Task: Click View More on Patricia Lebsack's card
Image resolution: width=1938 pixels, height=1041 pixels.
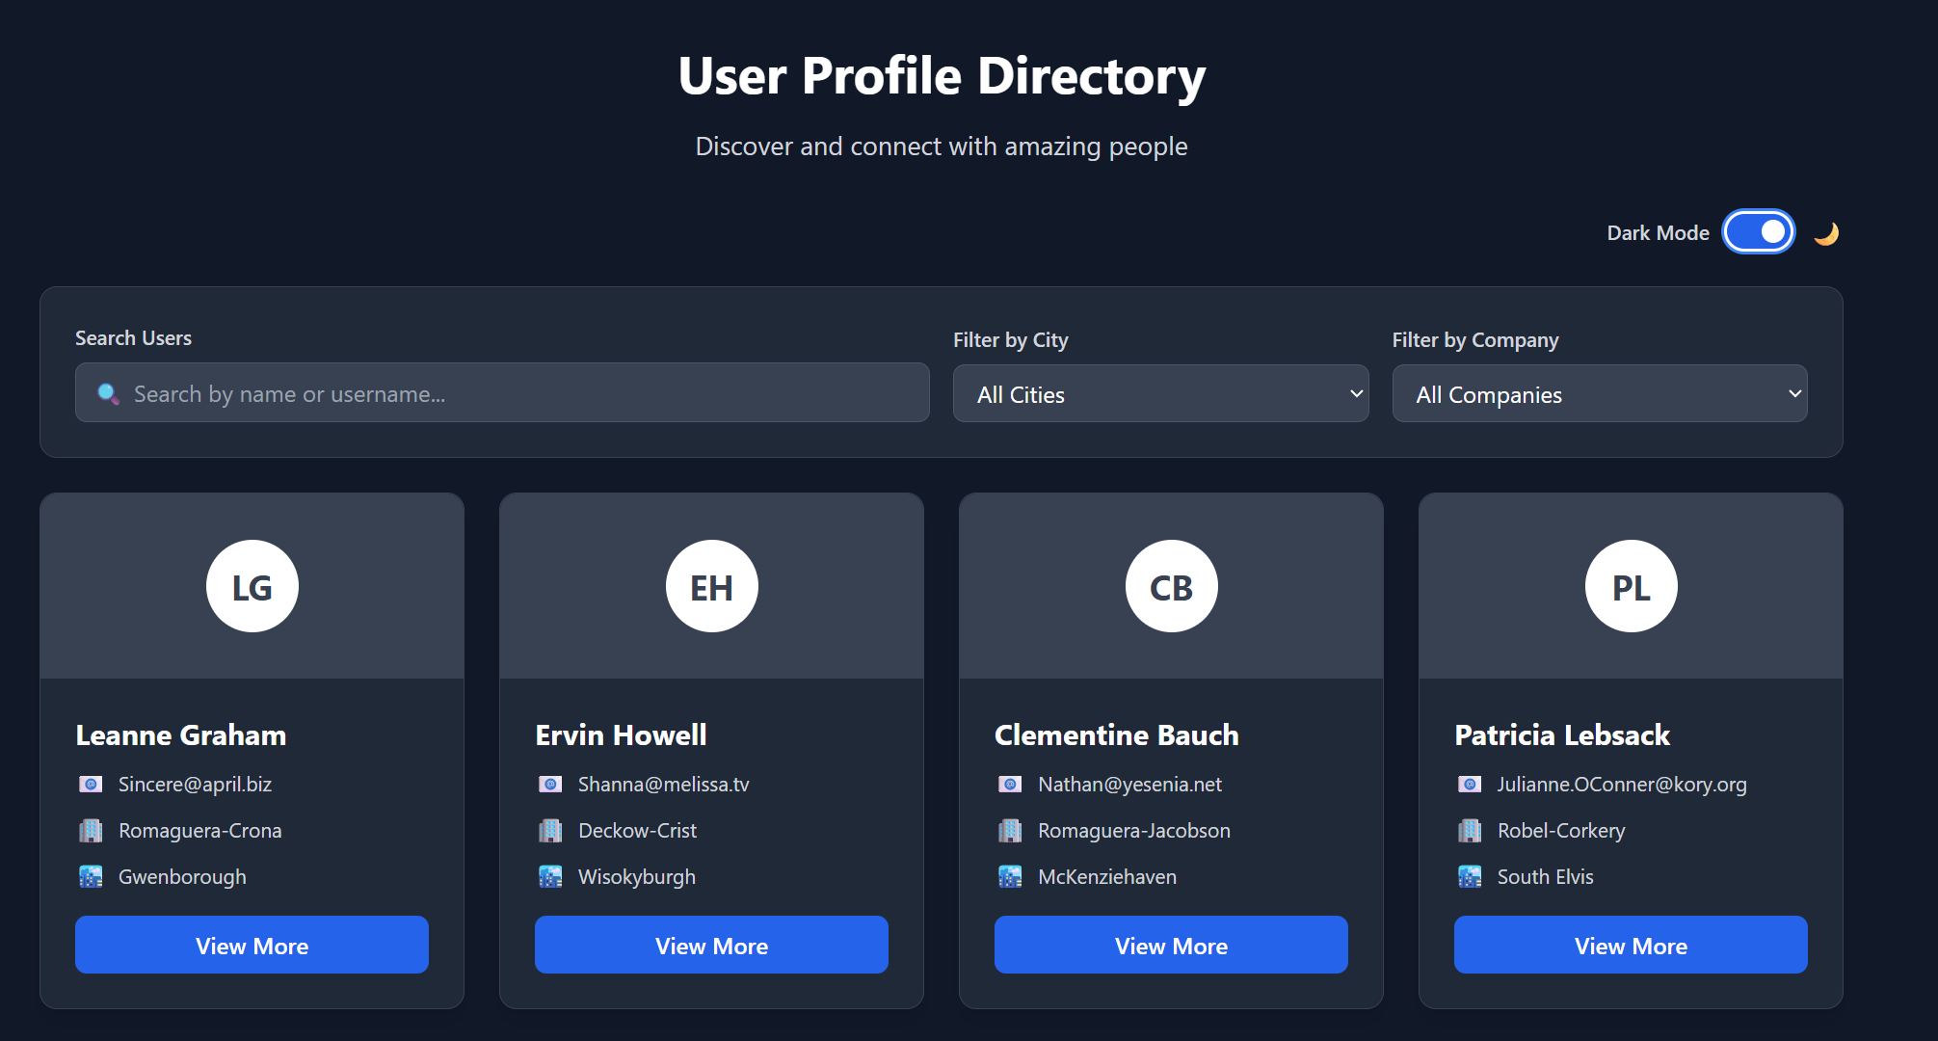Action: pos(1631,945)
